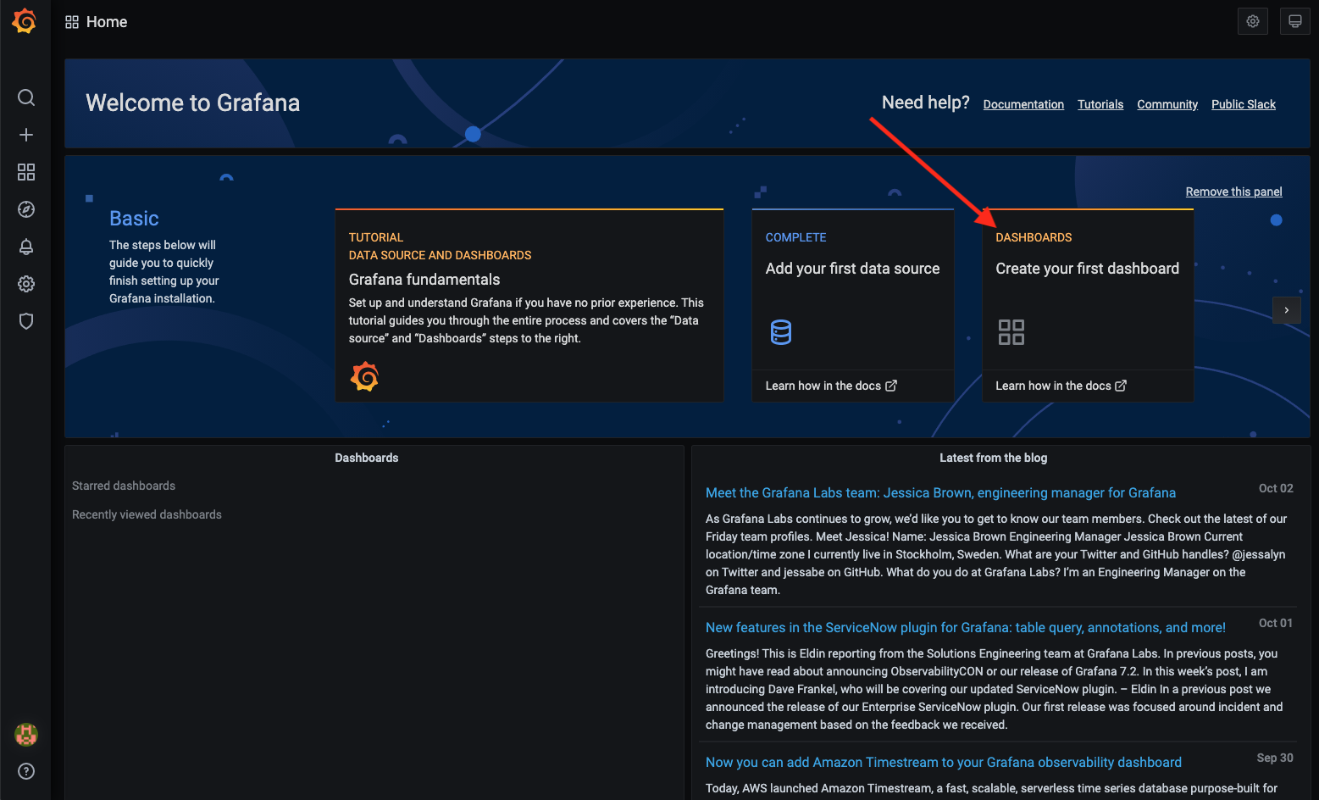This screenshot has height=800, width=1319.
Task: Open the Dashboards grid icon in sidebar
Action: click(26, 172)
